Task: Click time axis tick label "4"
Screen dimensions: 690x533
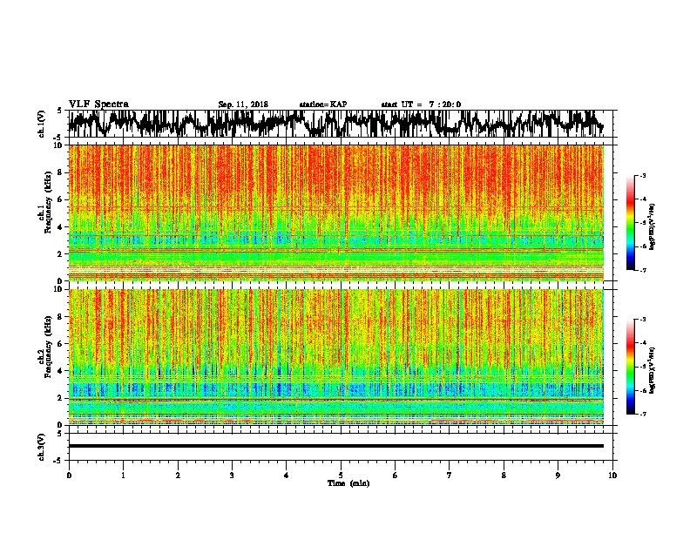Action: 287,476
